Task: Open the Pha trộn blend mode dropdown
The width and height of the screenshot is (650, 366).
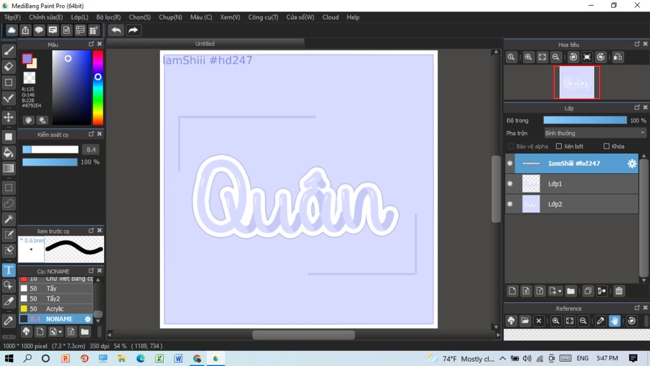Action: click(x=595, y=133)
